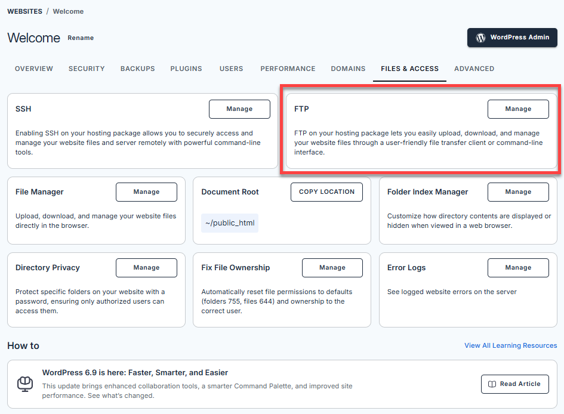
Task: Select the Performance tab
Action: [x=288, y=69]
